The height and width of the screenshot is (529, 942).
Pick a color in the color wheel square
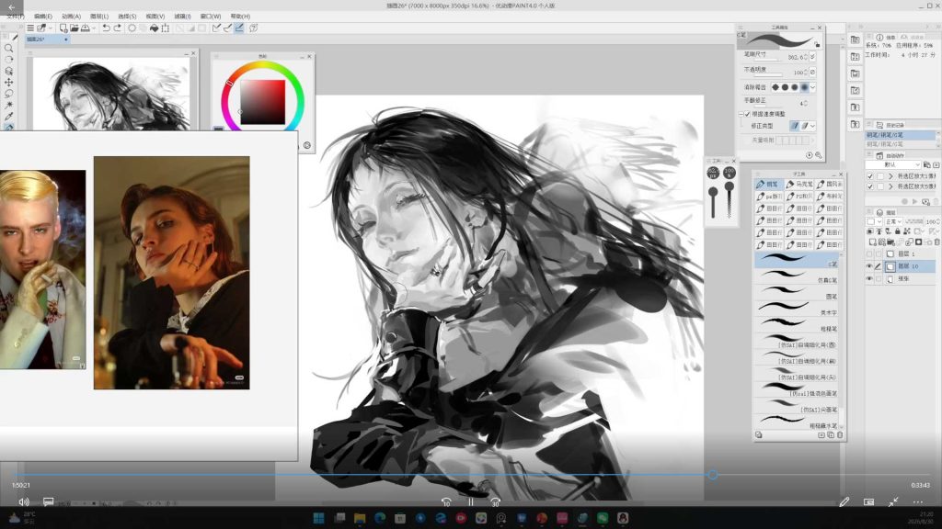262,103
